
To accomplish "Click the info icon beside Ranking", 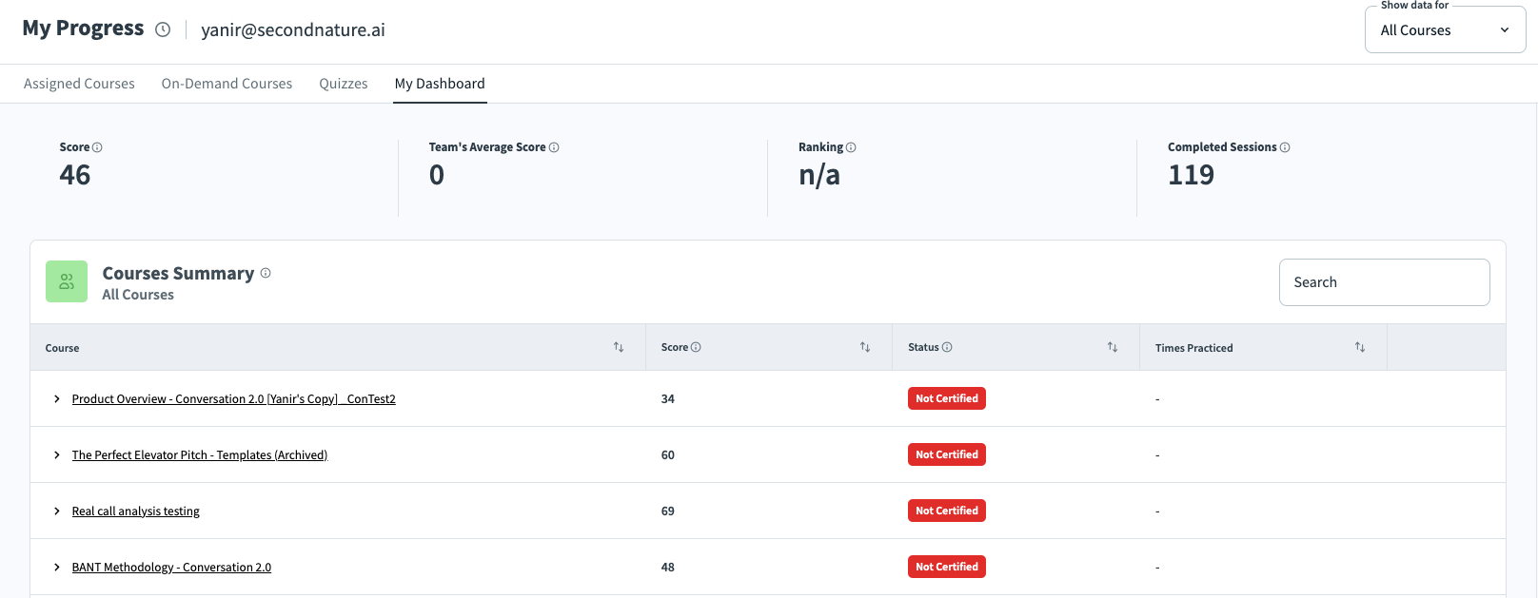I will (x=851, y=147).
